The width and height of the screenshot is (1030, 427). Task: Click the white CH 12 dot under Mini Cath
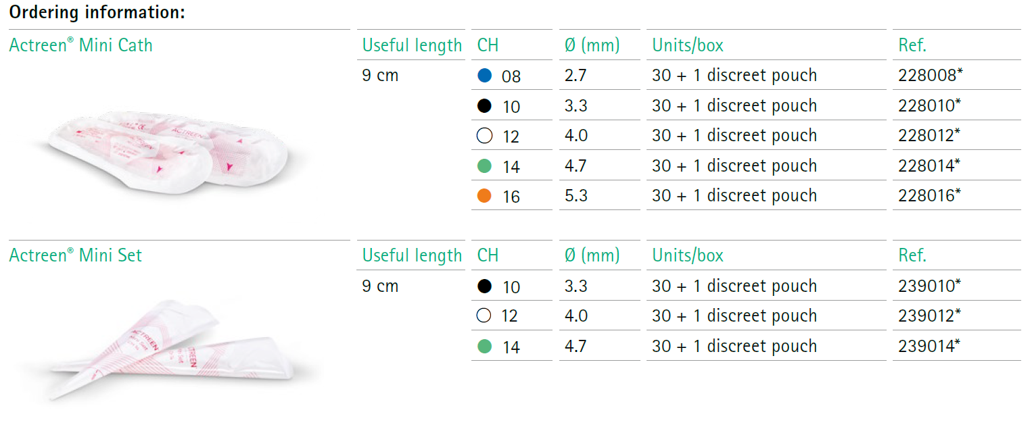484,136
